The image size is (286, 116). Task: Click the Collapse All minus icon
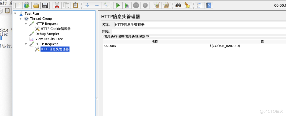(x=97, y=5)
